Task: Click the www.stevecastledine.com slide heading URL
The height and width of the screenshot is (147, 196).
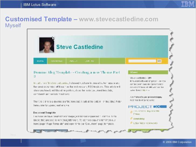Action: tap(118, 19)
